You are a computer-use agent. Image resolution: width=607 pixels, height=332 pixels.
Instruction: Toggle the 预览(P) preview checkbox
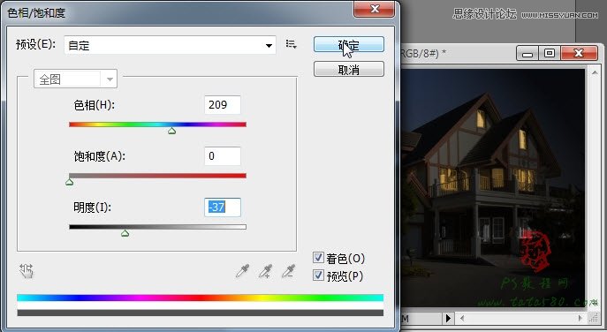pos(318,275)
